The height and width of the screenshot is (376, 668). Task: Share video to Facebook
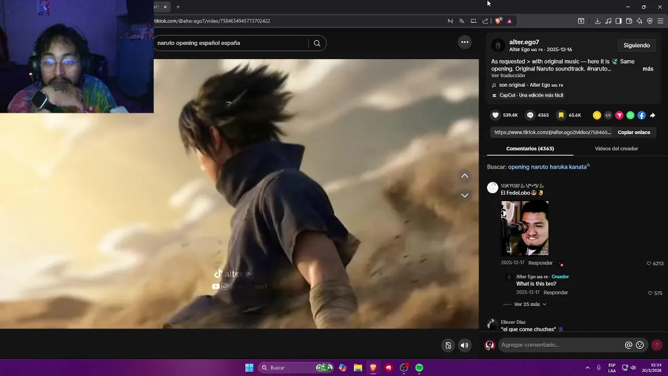click(641, 115)
